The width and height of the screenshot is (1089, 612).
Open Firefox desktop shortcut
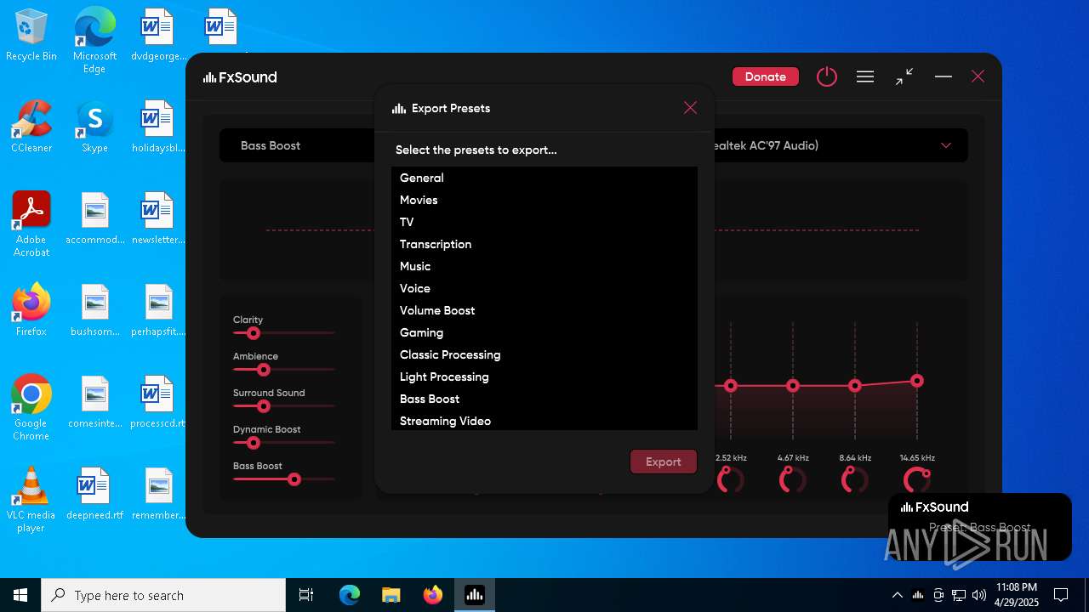coord(31,309)
